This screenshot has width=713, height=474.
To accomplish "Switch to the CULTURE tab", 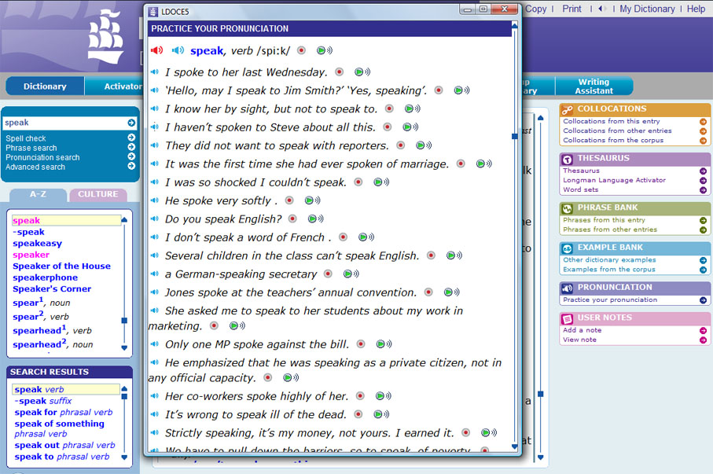I will (98, 194).
